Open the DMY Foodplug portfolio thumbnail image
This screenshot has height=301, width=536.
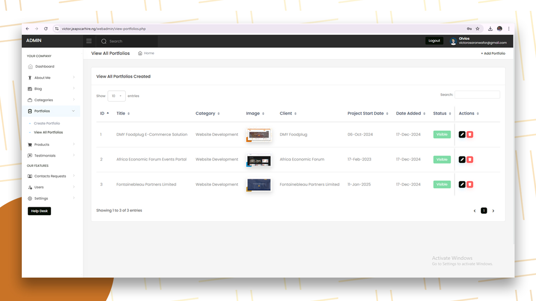[x=259, y=135]
